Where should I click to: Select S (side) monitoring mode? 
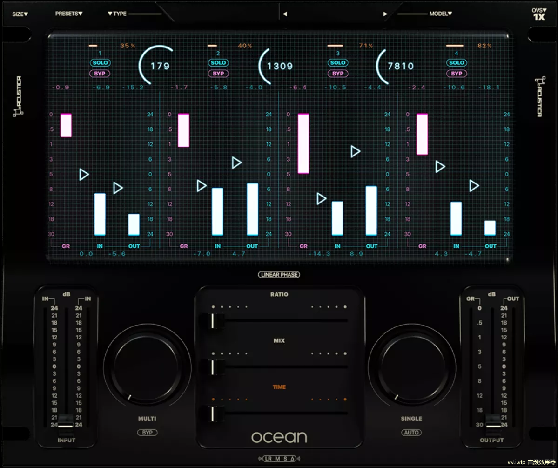[x=285, y=459]
